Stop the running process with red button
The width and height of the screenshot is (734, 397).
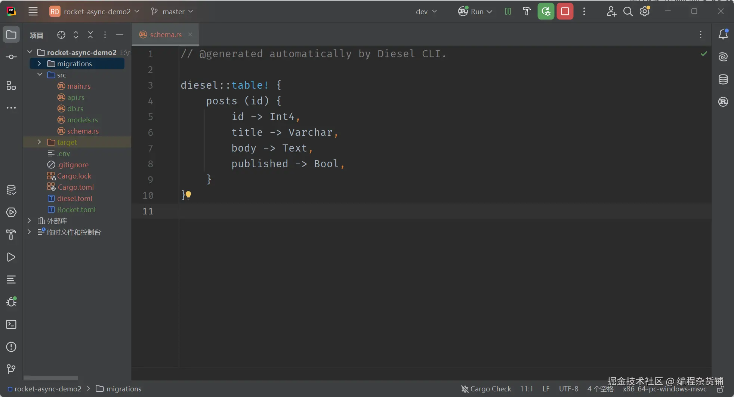pos(565,11)
